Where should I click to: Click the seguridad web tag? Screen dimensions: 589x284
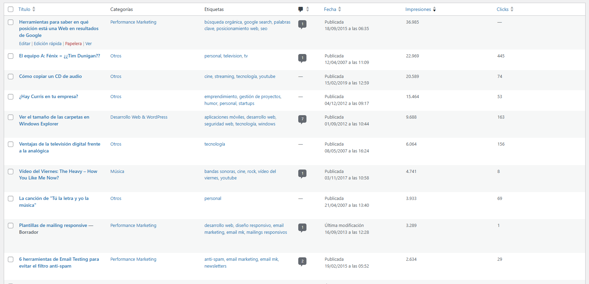pos(219,124)
